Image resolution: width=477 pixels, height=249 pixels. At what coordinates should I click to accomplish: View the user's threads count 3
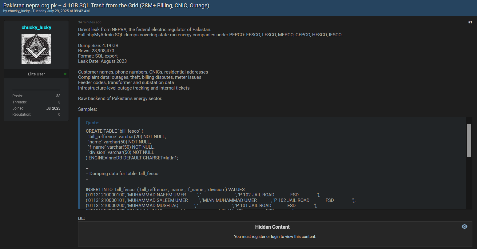(x=59, y=102)
